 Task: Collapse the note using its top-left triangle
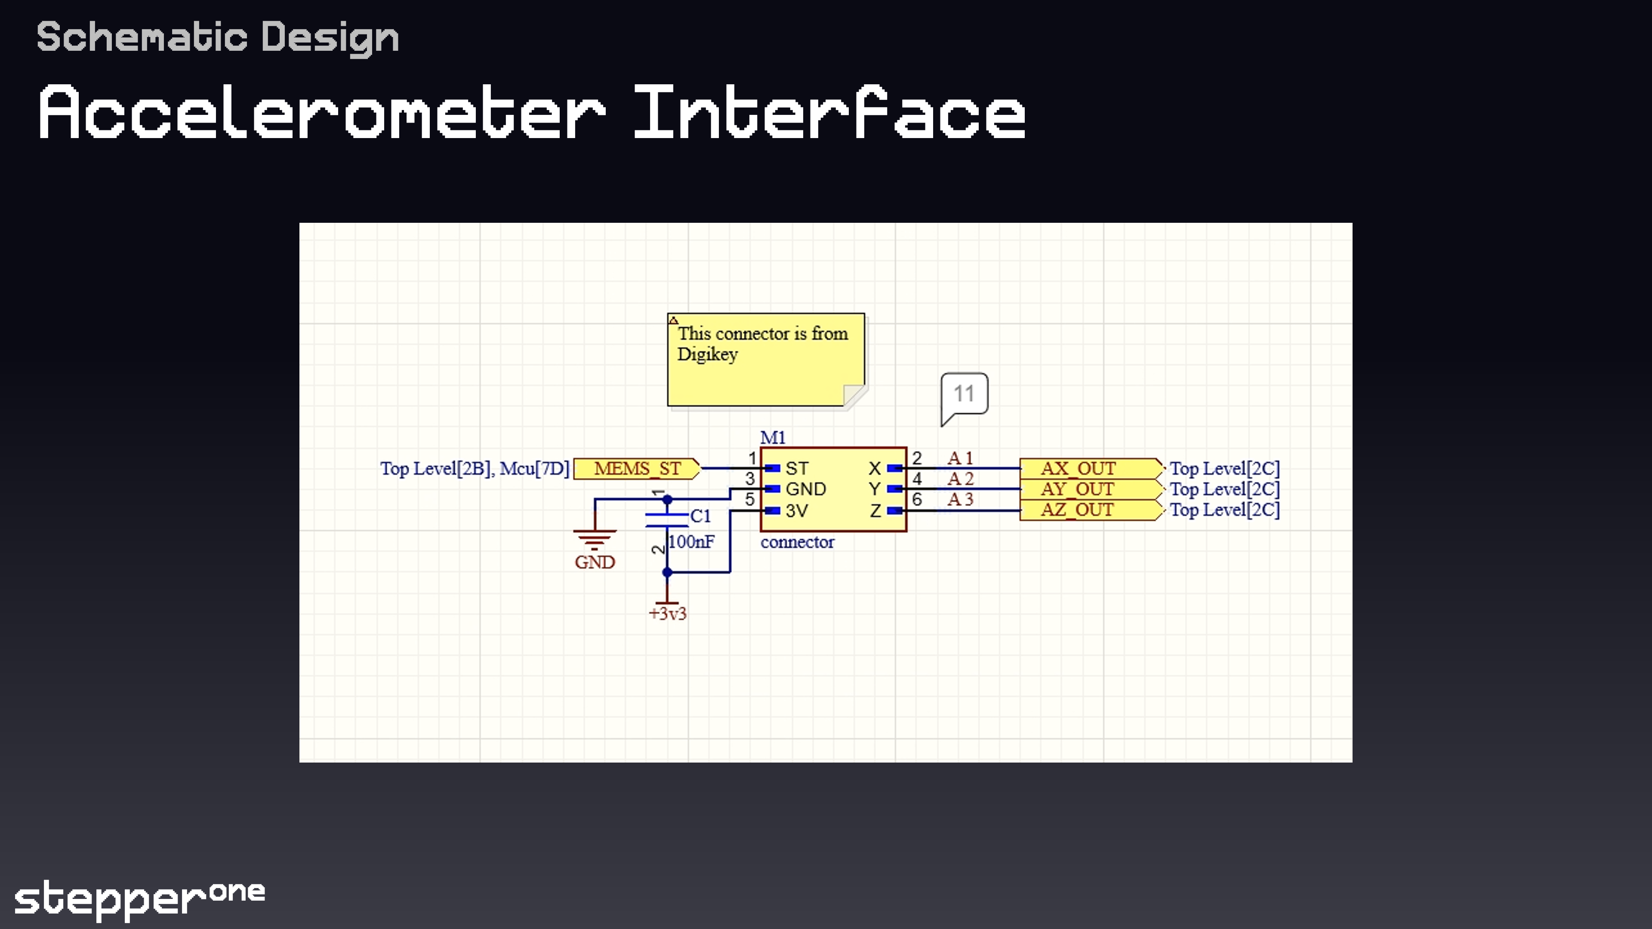(x=673, y=320)
